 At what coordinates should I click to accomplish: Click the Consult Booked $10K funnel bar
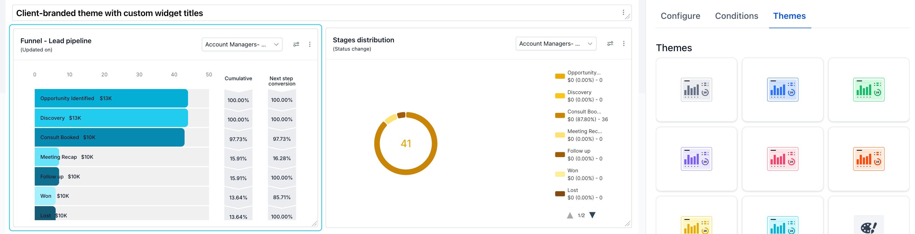[110, 137]
